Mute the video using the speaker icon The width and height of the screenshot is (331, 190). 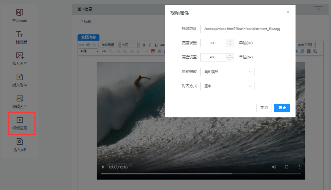274,167
